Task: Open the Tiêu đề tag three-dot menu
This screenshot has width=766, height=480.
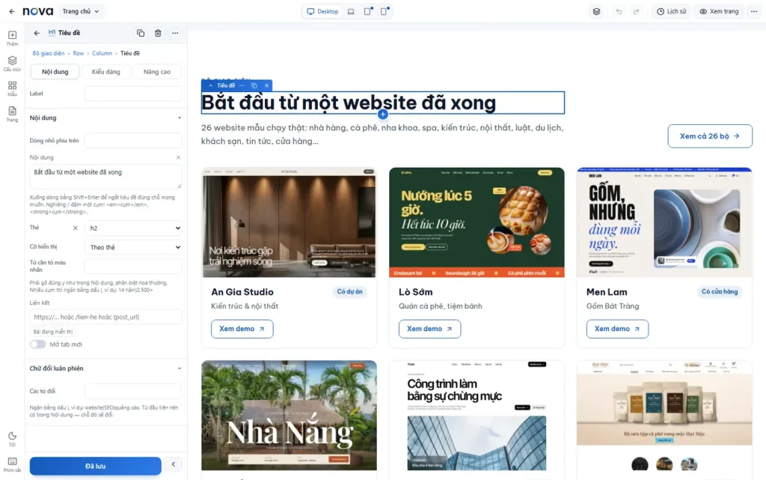Action: 242,85
